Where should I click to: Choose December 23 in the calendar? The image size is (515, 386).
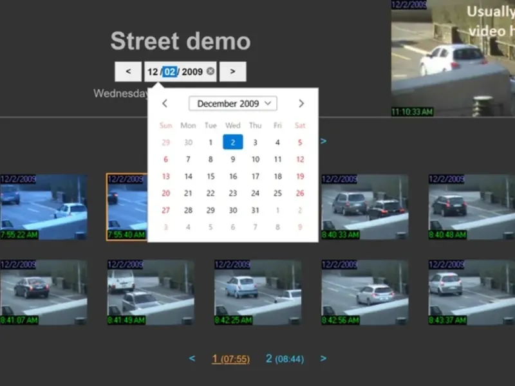pos(233,193)
